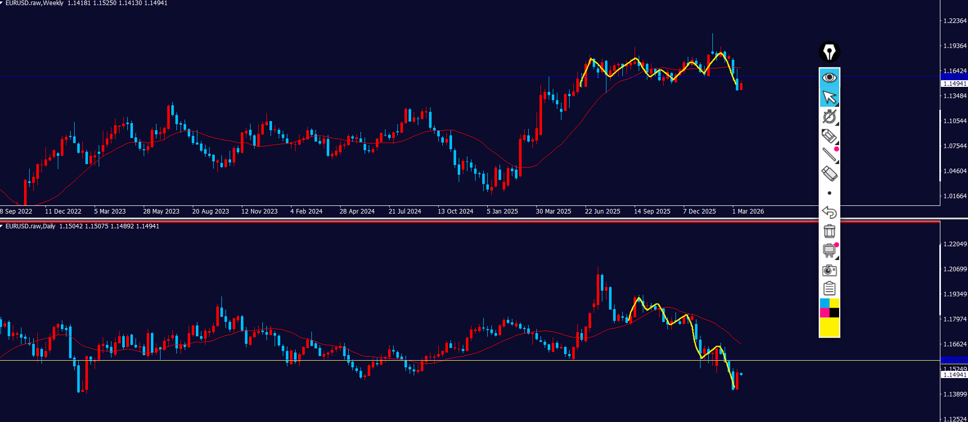968x422 pixels.
Task: Select the cursor arrow tool
Action: pyautogui.click(x=829, y=97)
